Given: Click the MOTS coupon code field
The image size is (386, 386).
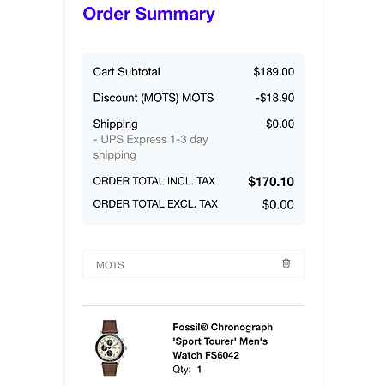Looking at the screenshot, I should pos(194,265).
